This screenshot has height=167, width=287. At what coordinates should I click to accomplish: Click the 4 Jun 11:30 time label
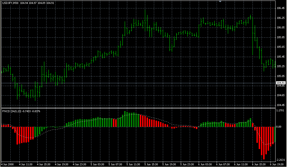point(26,164)
